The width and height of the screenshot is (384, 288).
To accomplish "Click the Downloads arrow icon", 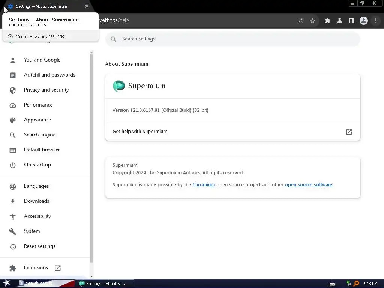I will tap(13, 201).
